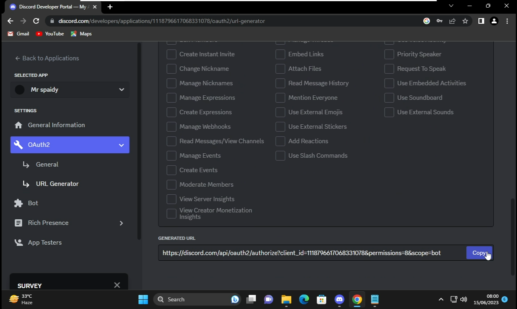Open the Mr spaidy app selector dropdown
The width and height of the screenshot is (517, 309).
(70, 90)
